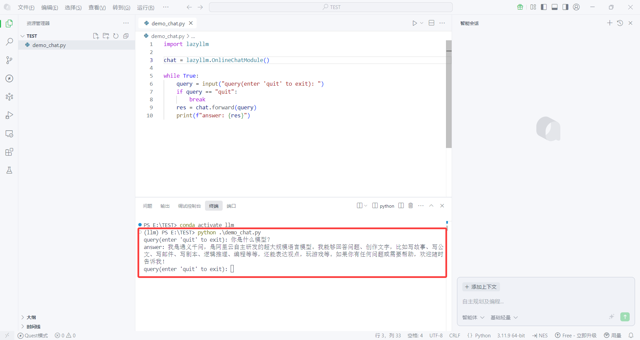The width and height of the screenshot is (640, 340).
Task: Open the 查看 menu
Action: point(97,7)
